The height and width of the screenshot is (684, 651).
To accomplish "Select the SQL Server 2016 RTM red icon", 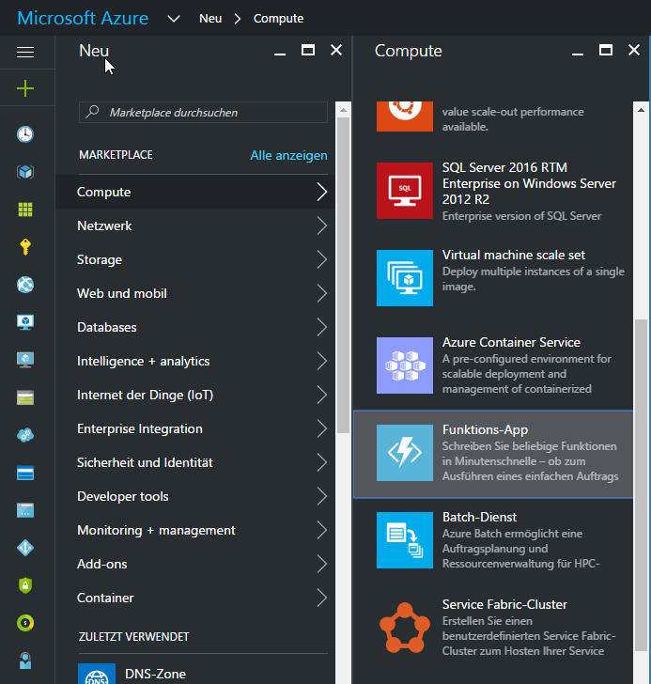I will (x=405, y=191).
